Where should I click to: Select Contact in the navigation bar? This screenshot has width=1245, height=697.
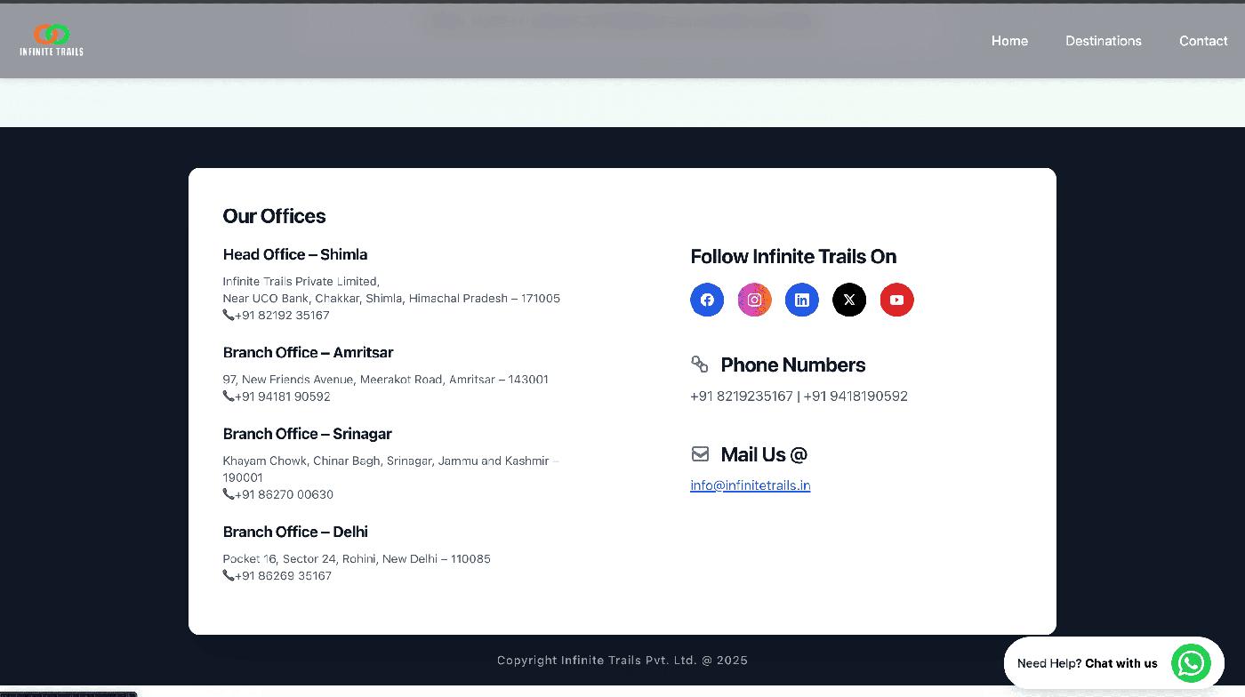(x=1203, y=41)
